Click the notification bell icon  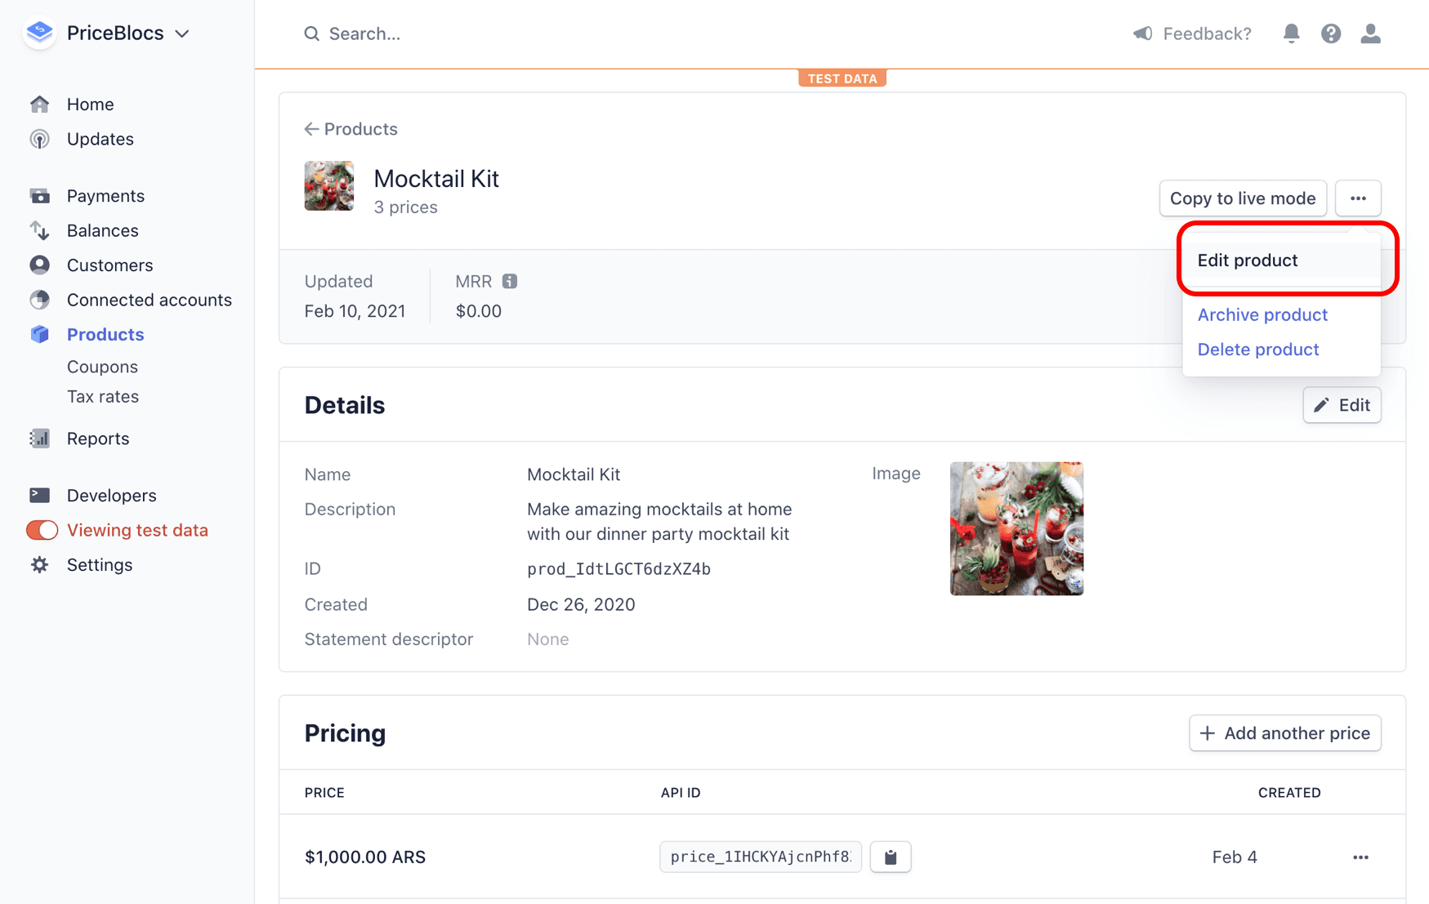click(x=1292, y=33)
